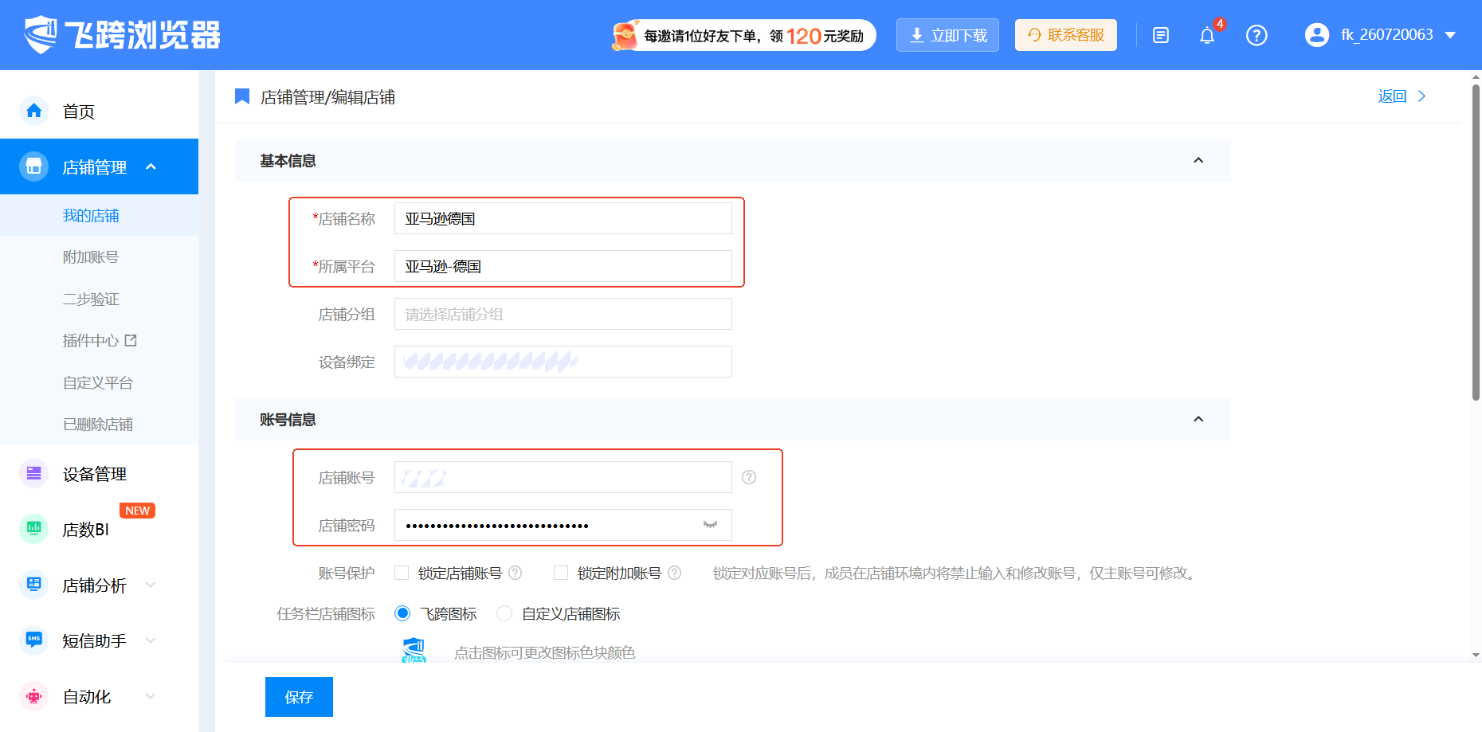Go to 我的店铺
This screenshot has height=732, width=1482.
91,216
